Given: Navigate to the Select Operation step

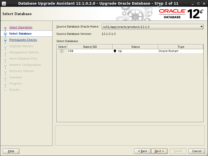Looking at the screenshot, I should [x=21, y=27].
